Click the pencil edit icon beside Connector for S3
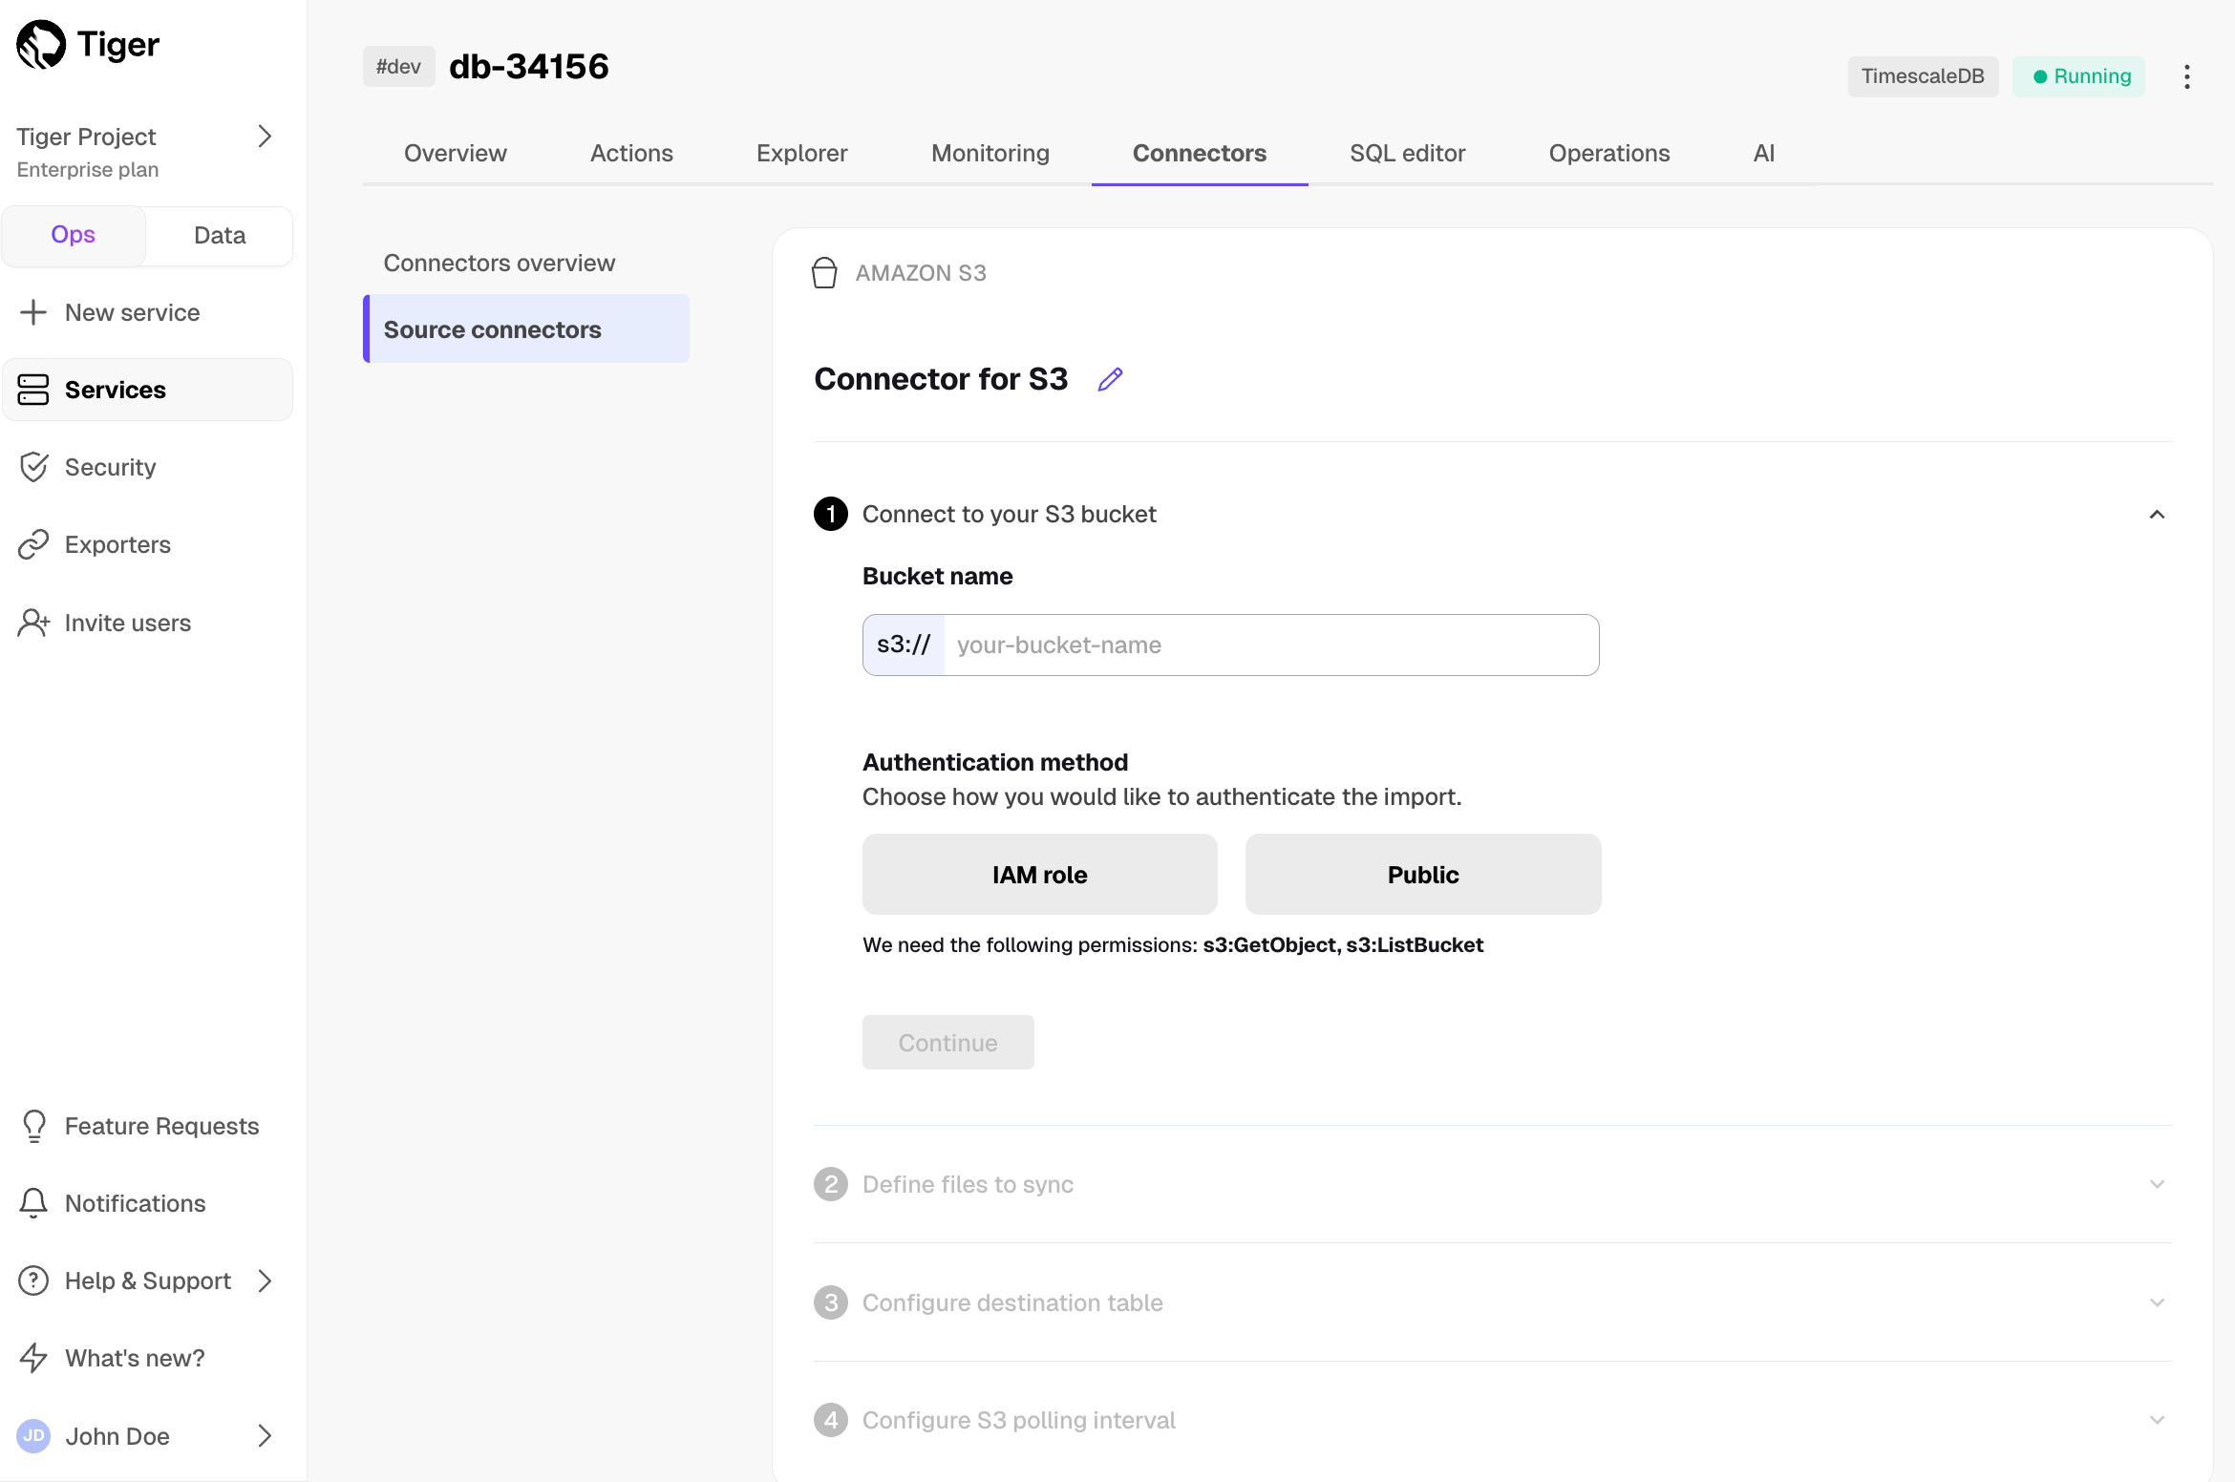This screenshot has height=1482, width=2235. point(1110,379)
